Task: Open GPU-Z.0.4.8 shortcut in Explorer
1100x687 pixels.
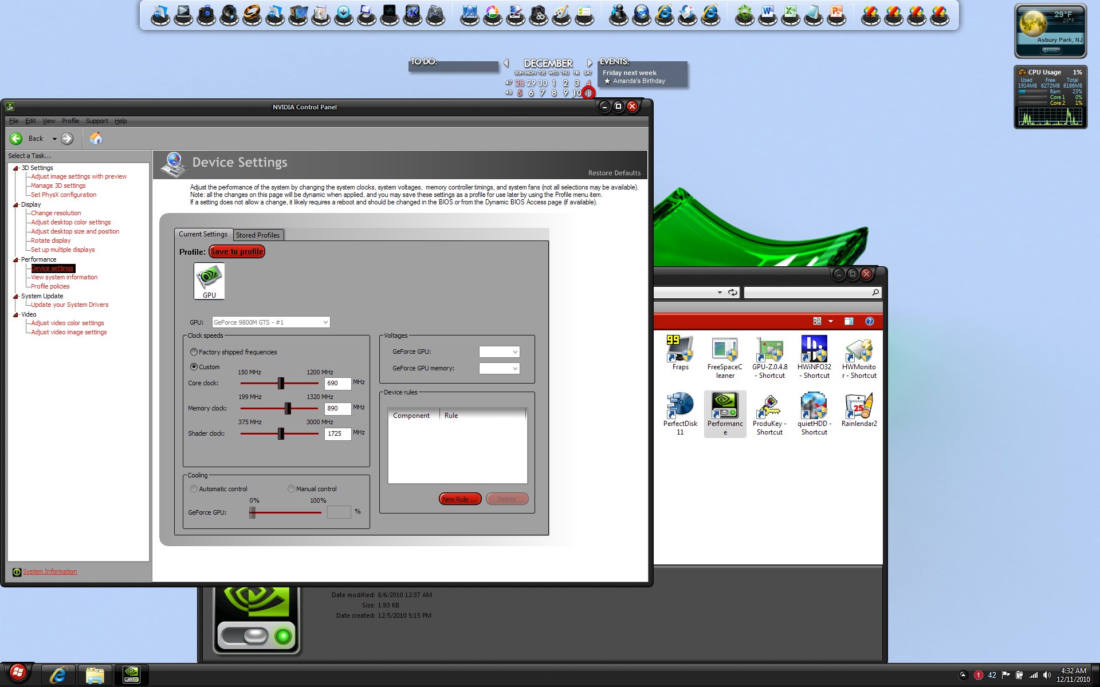Action: coord(769,358)
